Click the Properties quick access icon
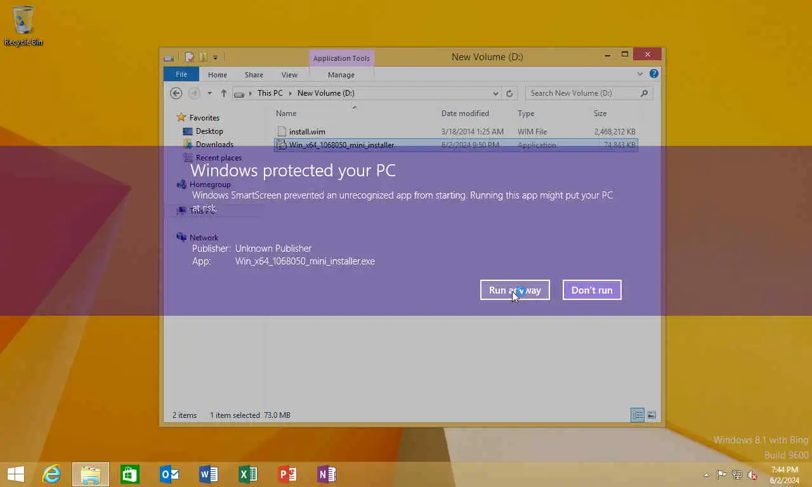The height and width of the screenshot is (487, 812). click(189, 57)
